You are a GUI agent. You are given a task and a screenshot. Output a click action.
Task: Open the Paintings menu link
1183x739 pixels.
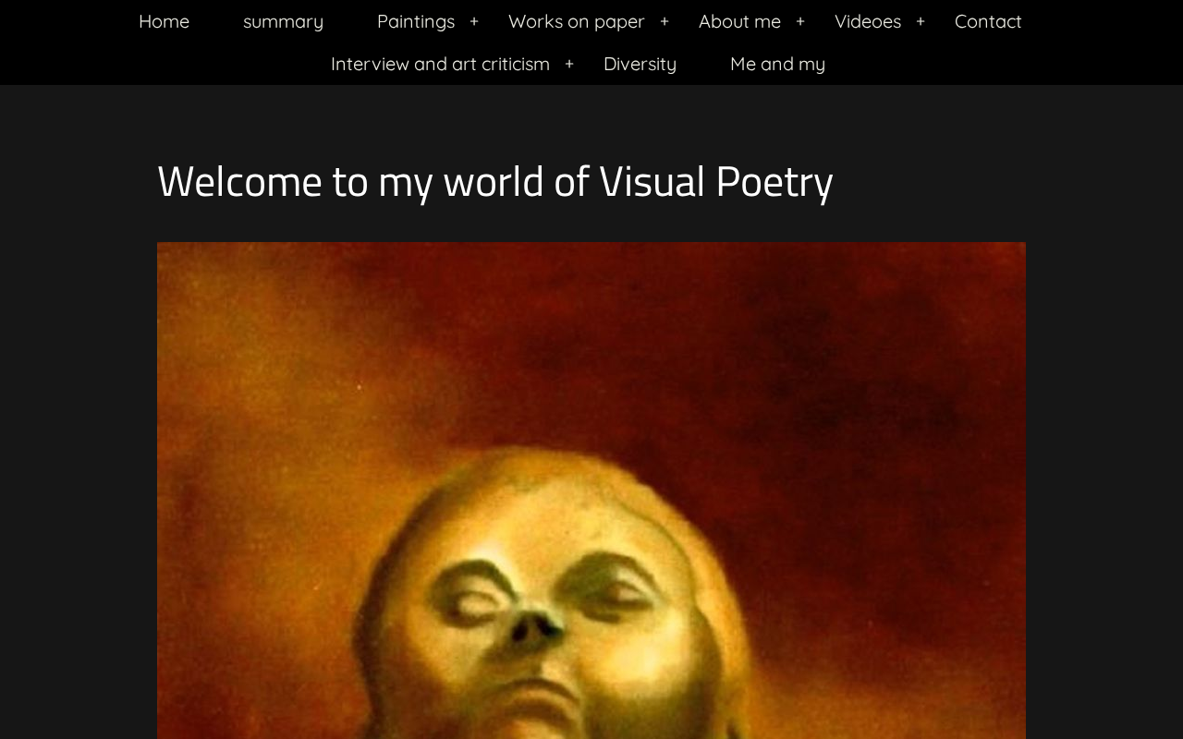click(416, 21)
